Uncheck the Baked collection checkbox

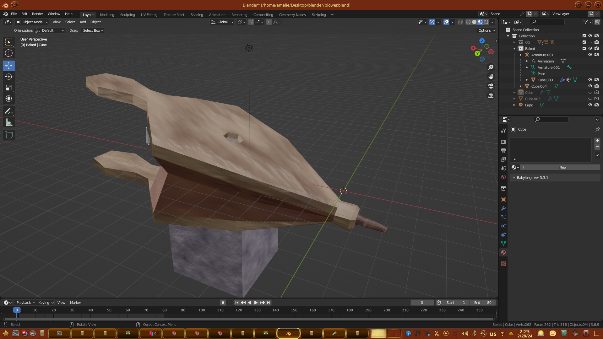584,49
